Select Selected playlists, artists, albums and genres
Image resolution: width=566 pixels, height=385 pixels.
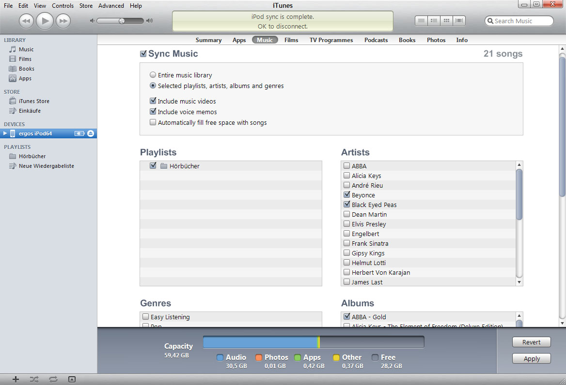(153, 86)
